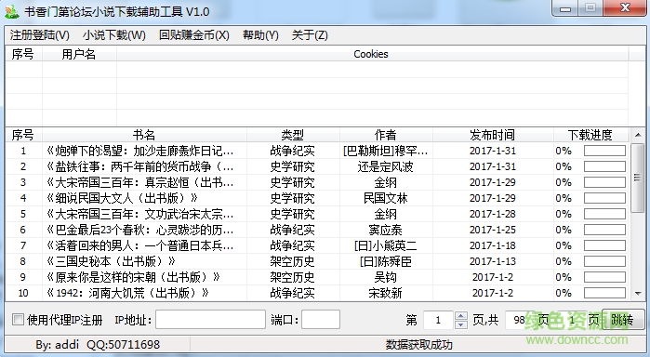Click author 还是定风波
This screenshot has height=357, width=650.
tap(386, 166)
